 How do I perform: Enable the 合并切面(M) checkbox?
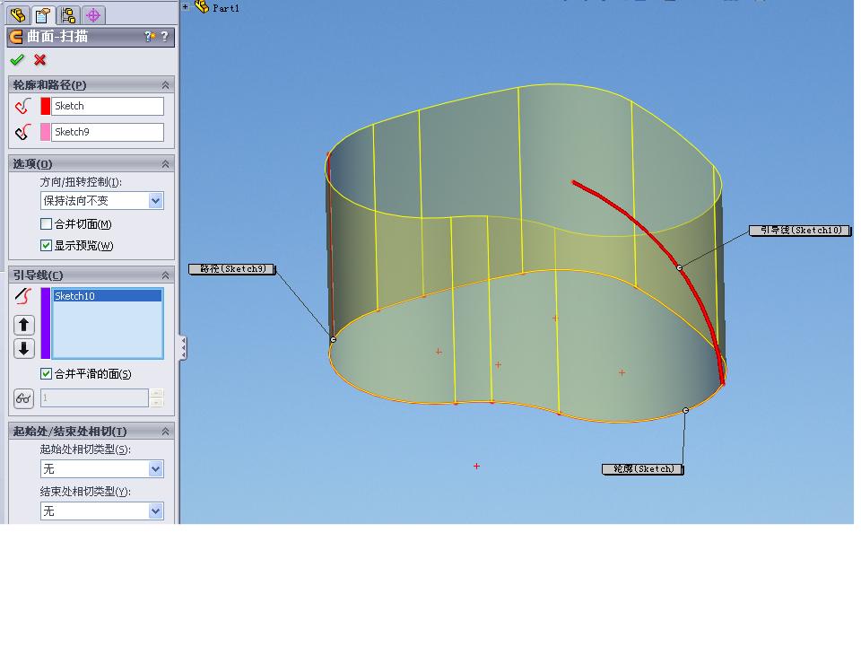click(x=46, y=224)
